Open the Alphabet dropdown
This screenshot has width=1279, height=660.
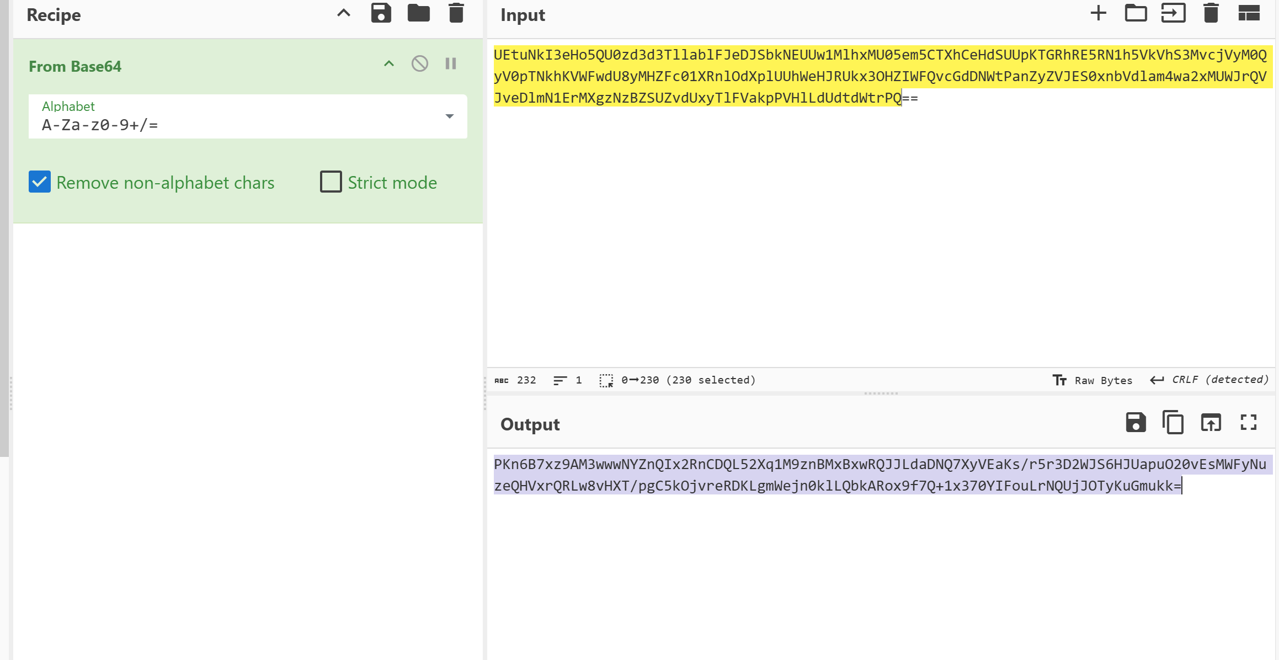click(x=449, y=116)
